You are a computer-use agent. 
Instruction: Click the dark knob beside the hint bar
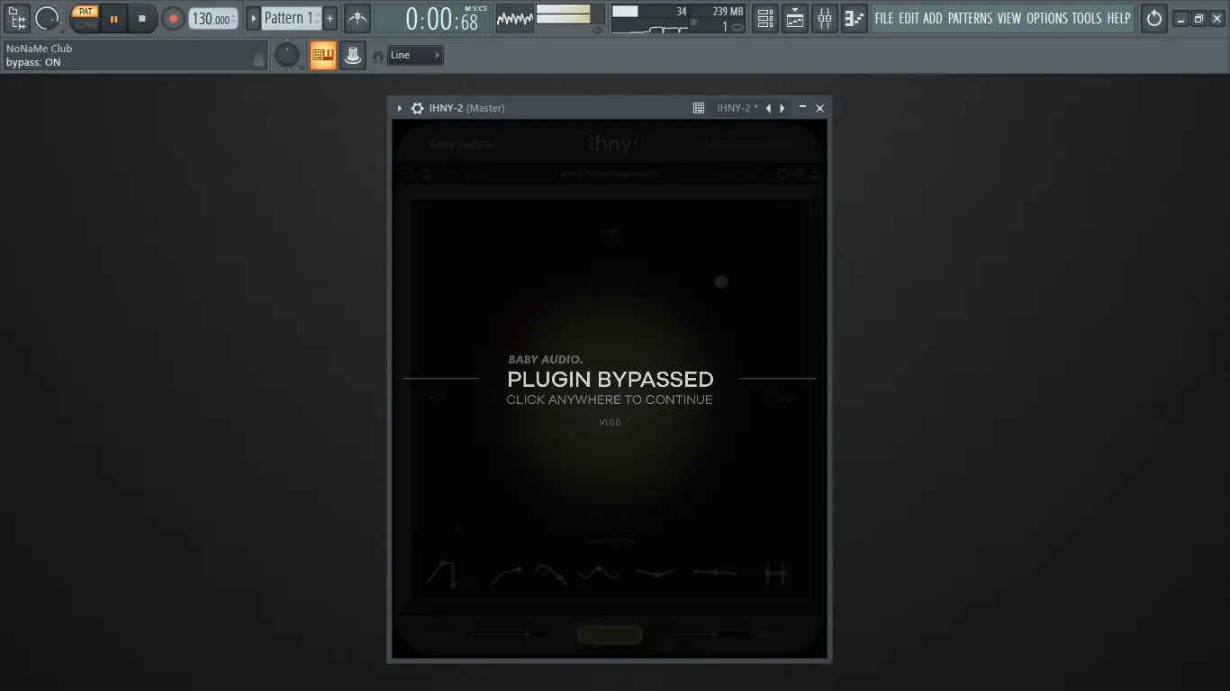[x=287, y=56]
